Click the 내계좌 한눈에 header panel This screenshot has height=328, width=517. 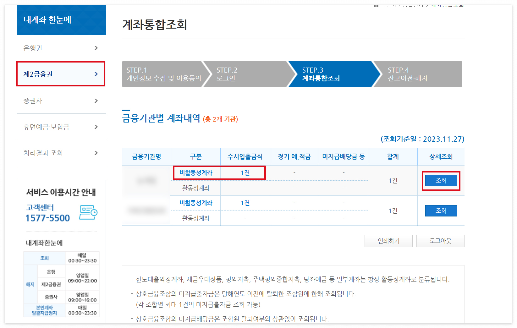pos(61,19)
